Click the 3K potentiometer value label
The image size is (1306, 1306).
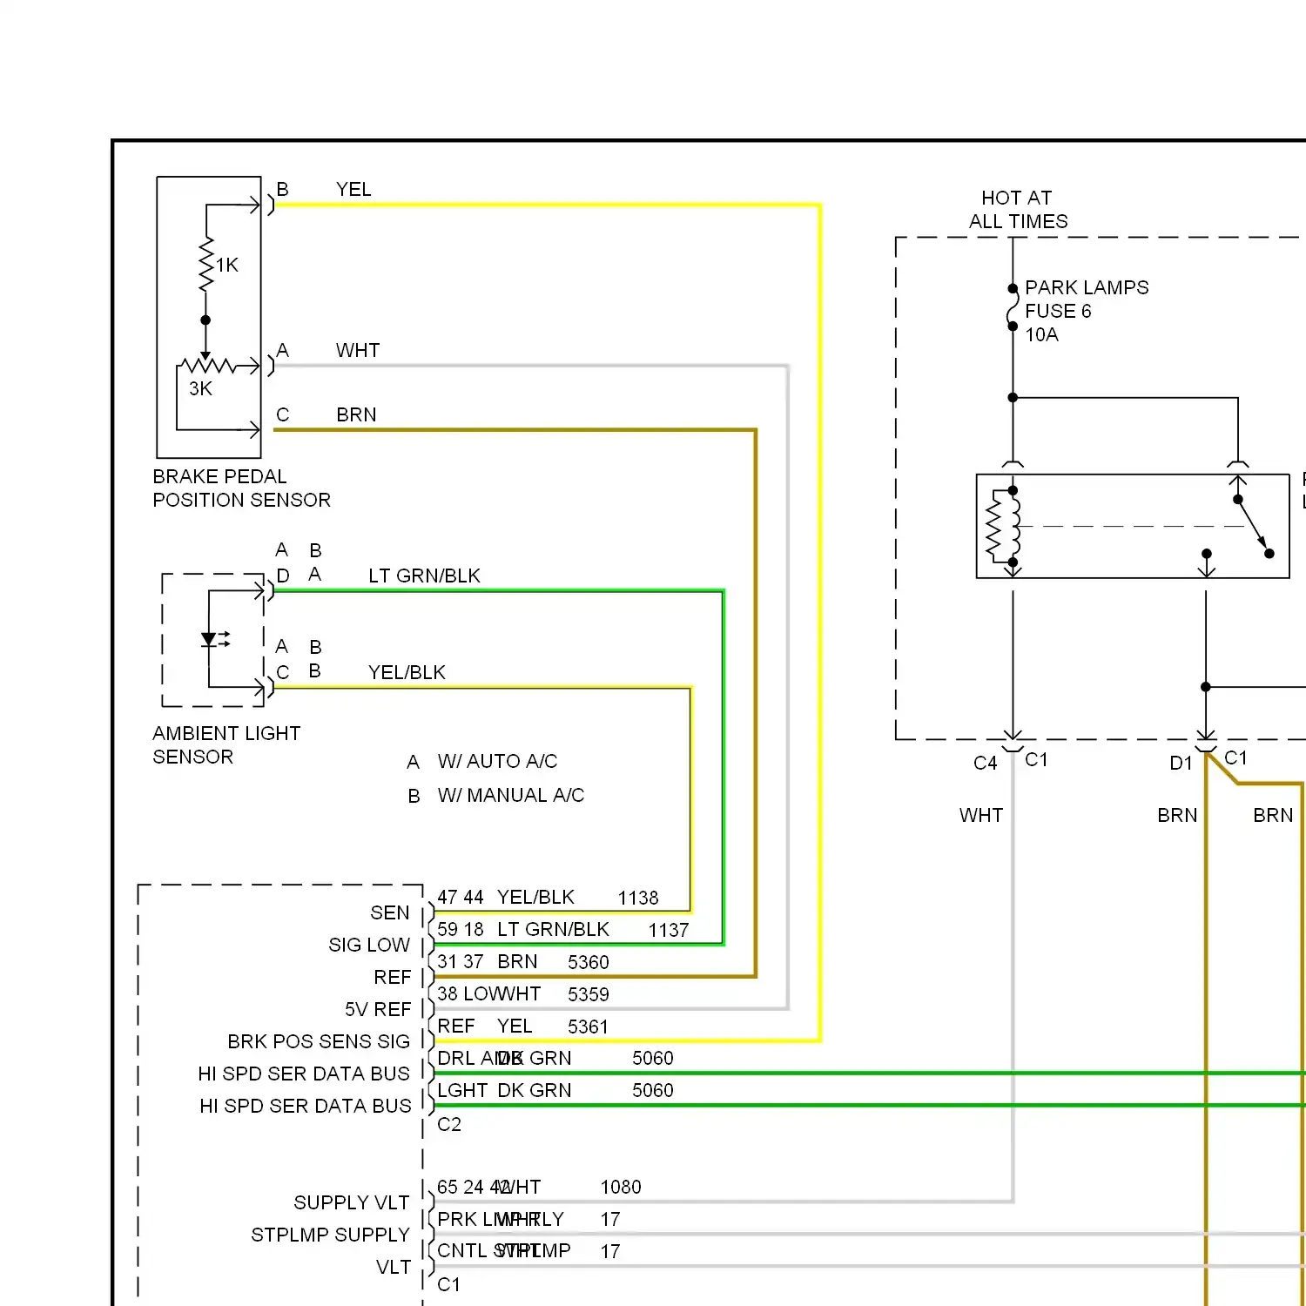point(200,388)
